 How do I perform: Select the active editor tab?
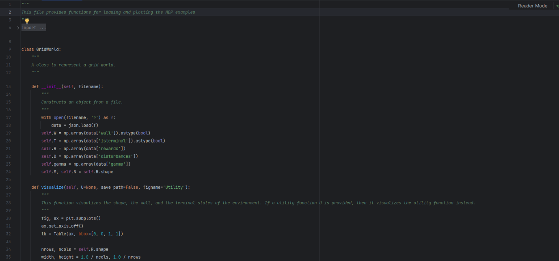point(62,2)
